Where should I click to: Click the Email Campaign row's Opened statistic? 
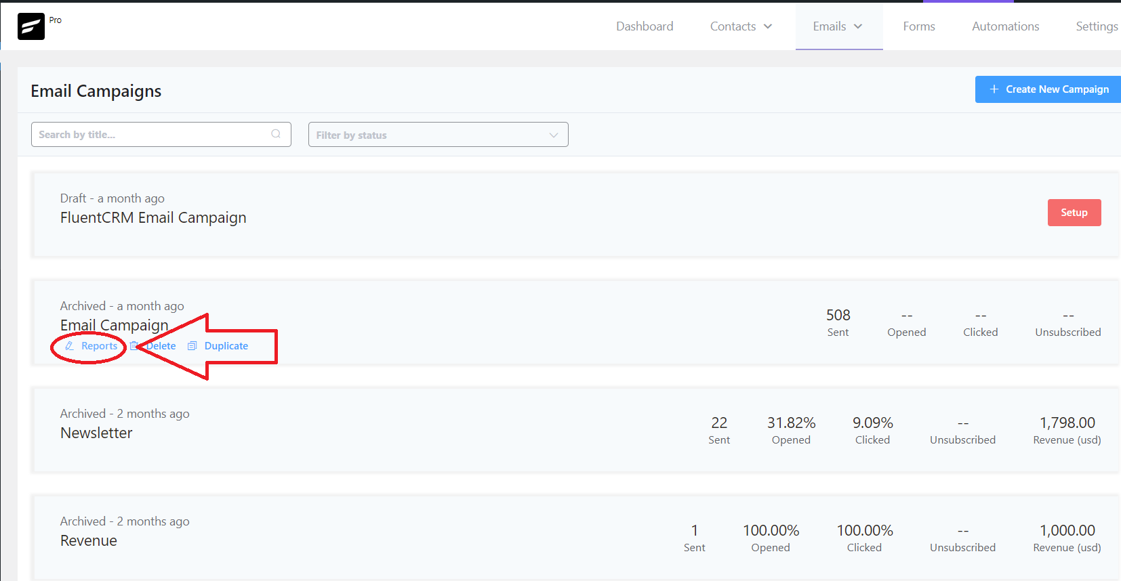click(907, 323)
